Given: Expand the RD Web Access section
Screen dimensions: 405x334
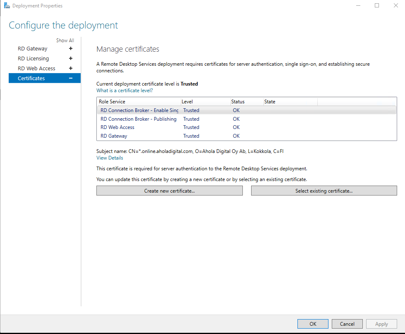Looking at the screenshot, I should click(71, 68).
